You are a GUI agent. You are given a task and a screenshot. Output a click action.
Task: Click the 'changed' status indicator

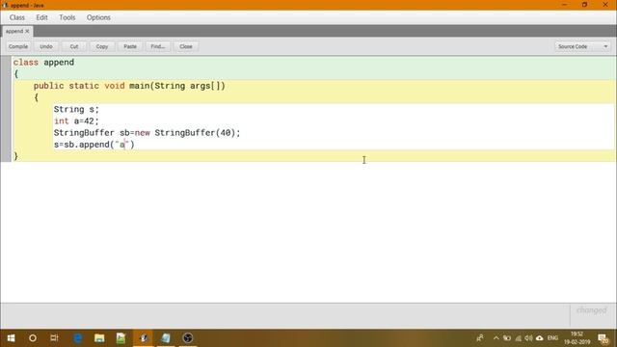coord(592,310)
